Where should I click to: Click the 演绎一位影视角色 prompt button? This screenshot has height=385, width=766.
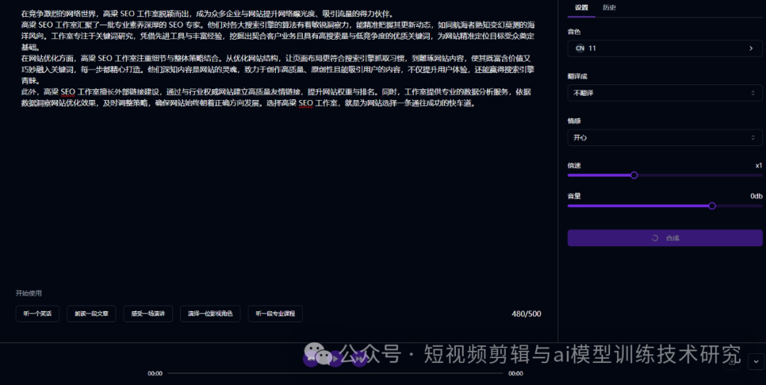pyautogui.click(x=210, y=313)
